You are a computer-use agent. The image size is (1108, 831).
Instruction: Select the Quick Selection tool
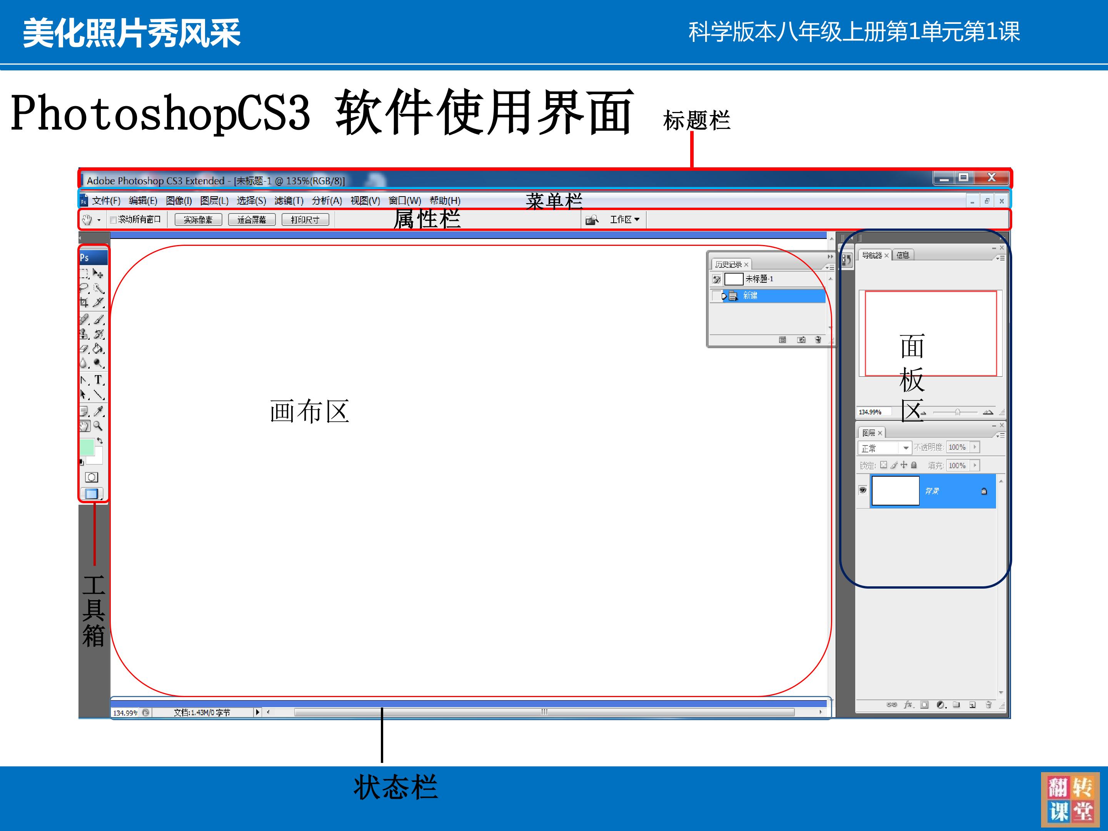(x=98, y=288)
